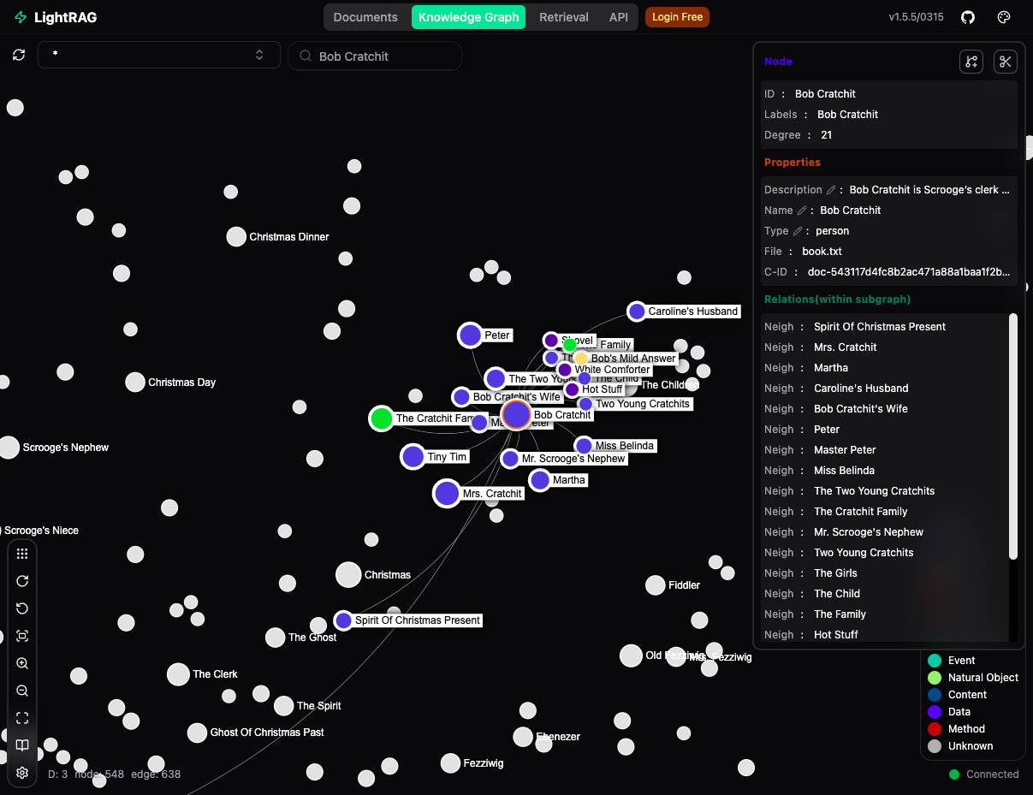Edit the Description property pencil icon
1033x795 pixels.
click(830, 190)
